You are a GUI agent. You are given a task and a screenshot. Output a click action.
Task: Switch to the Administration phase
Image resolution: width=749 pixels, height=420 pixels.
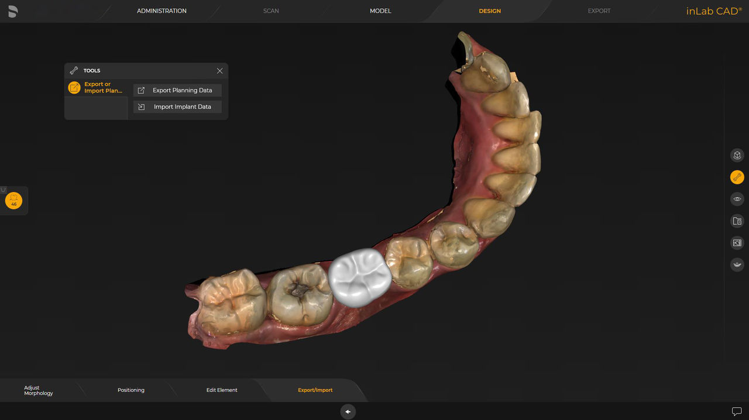[x=162, y=11]
